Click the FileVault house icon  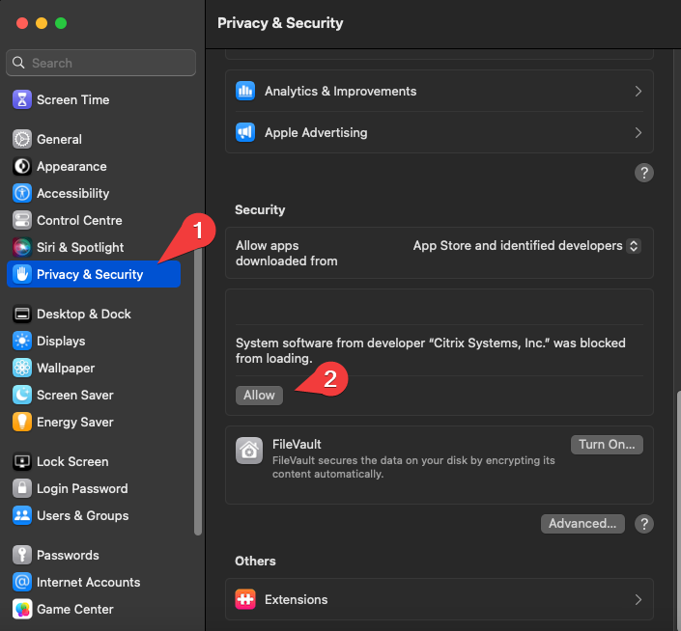click(x=249, y=451)
